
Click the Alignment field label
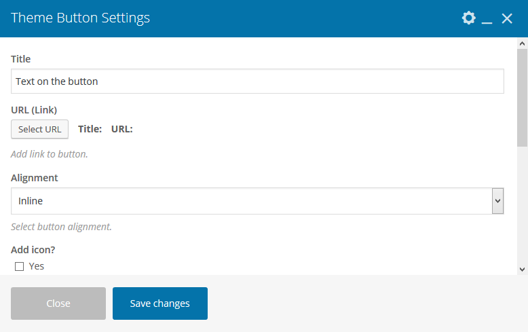point(35,178)
